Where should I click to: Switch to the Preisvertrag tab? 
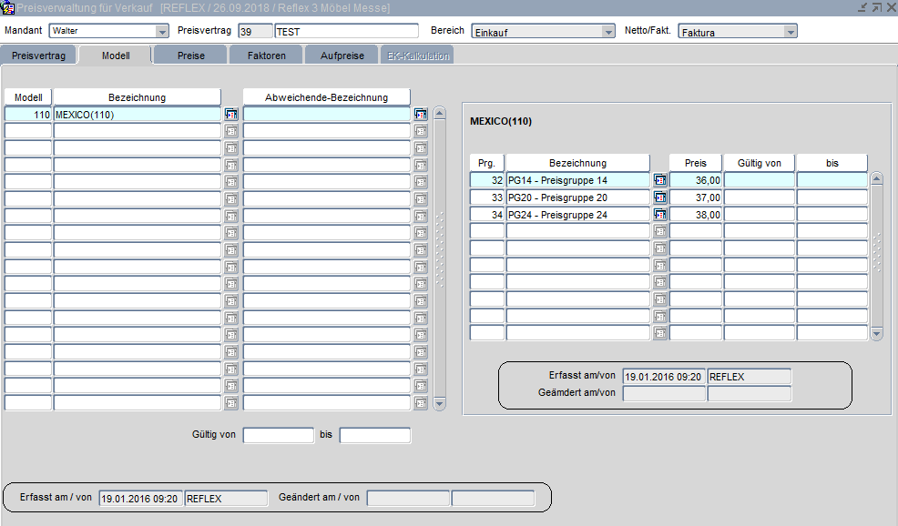tap(38, 56)
